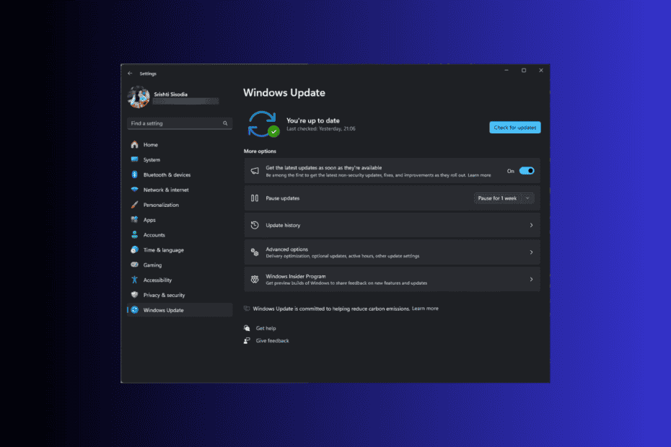
Task: Select the Accessibility figure icon
Action: (x=134, y=280)
